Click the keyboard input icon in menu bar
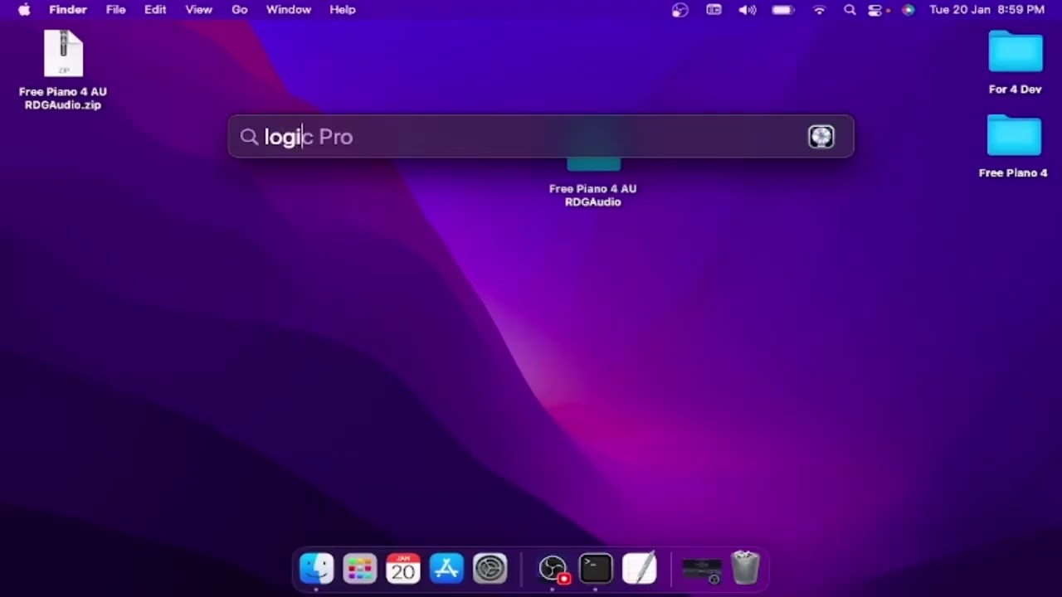 click(714, 10)
